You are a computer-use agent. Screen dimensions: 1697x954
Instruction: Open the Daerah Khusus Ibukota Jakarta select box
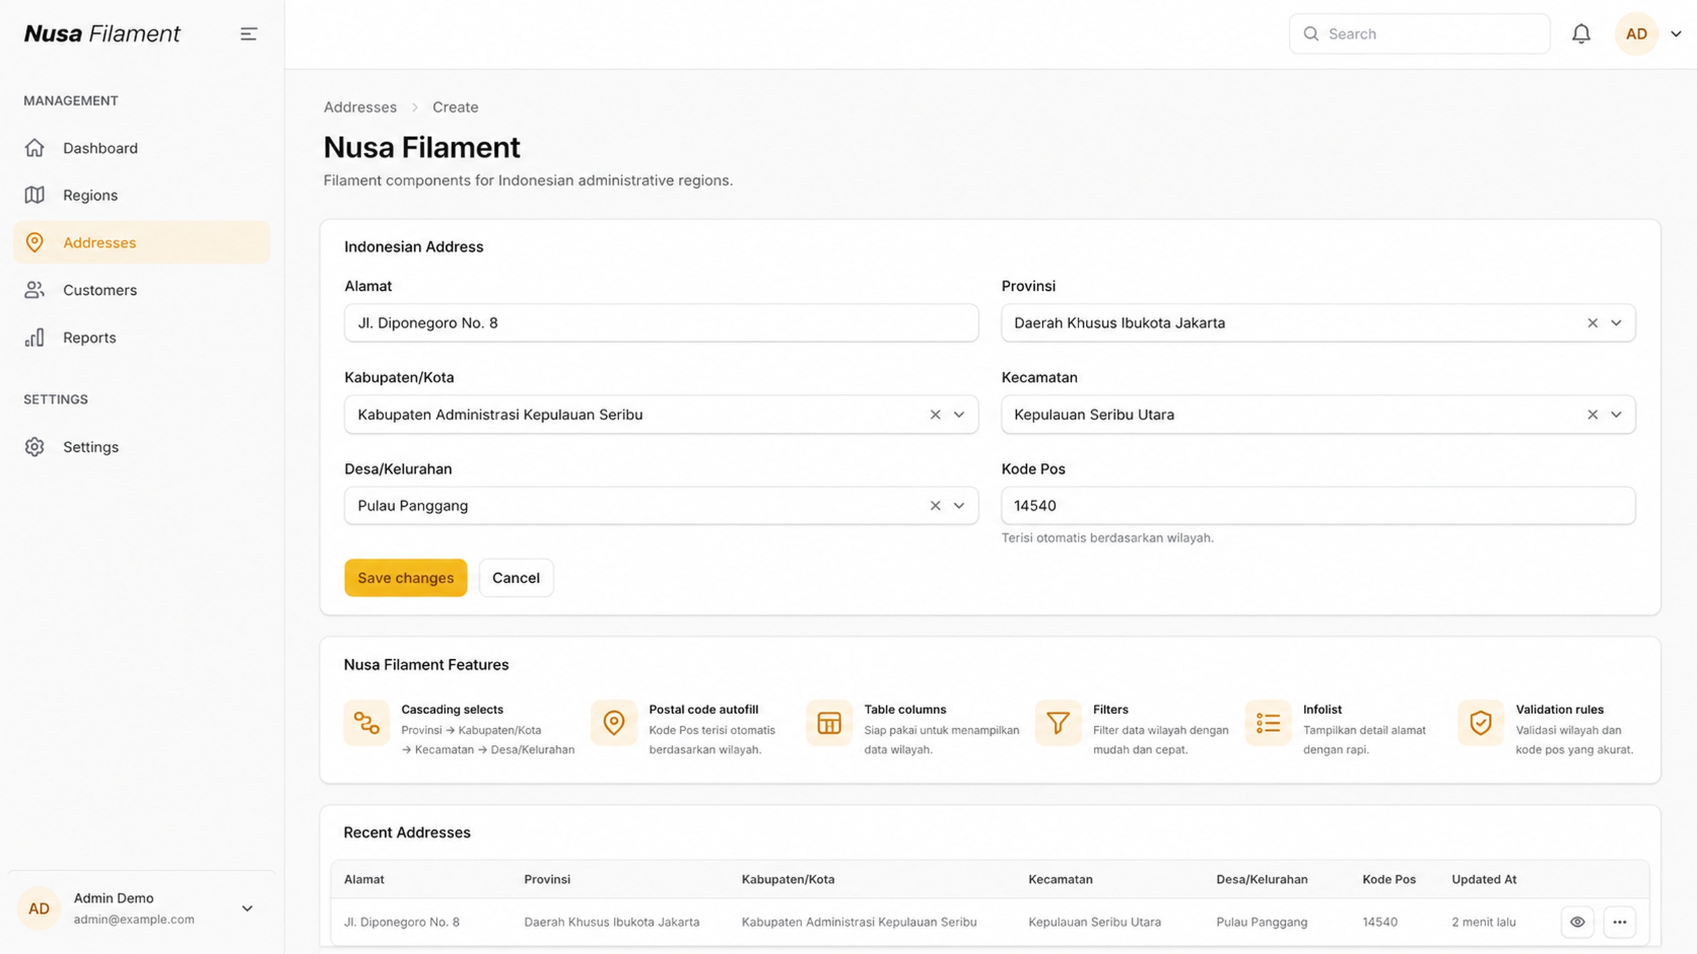tap(1318, 323)
